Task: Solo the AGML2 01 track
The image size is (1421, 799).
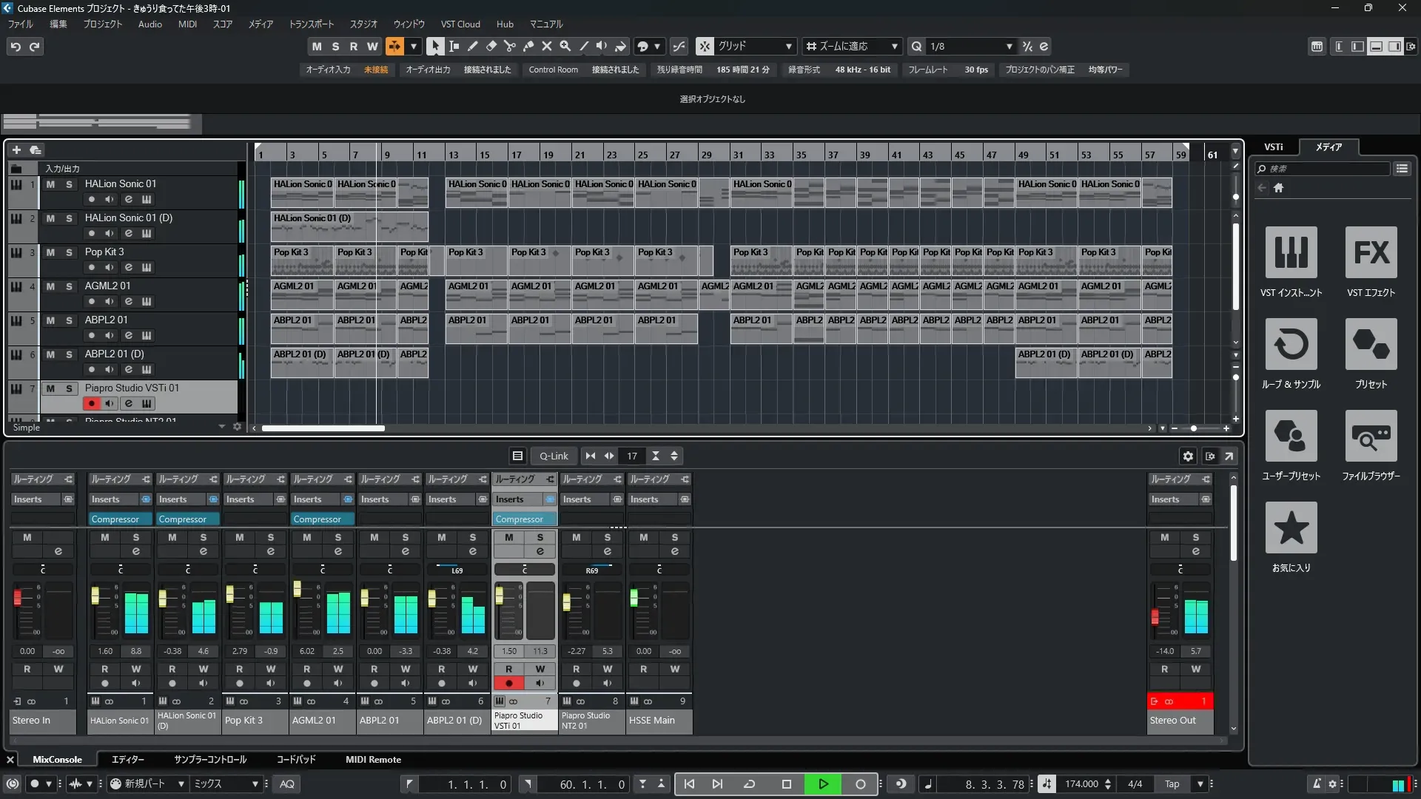Action: pos(69,286)
